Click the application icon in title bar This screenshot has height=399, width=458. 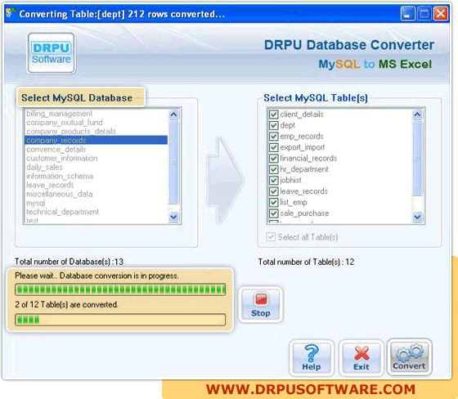[10, 12]
